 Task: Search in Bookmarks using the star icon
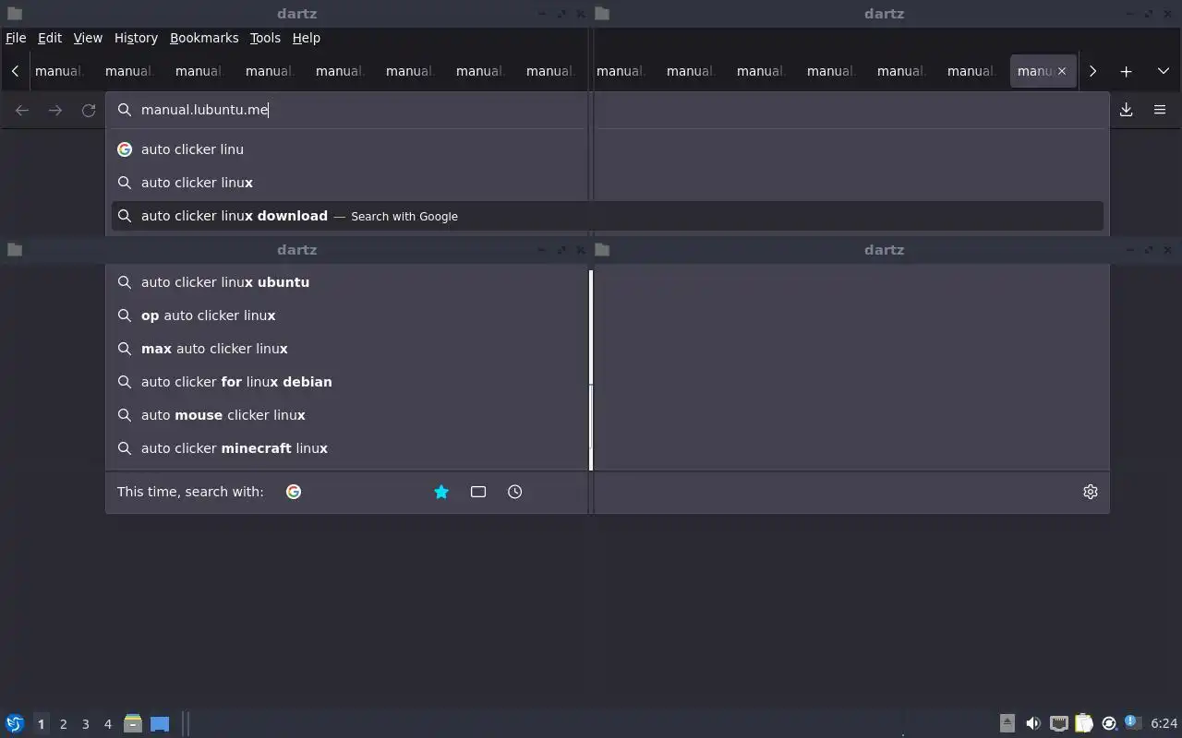pyautogui.click(x=441, y=492)
